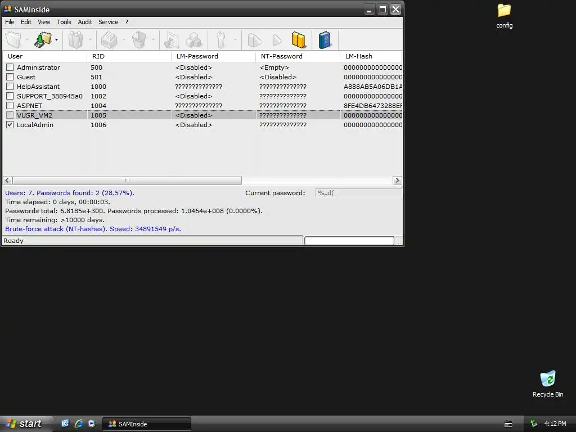Expand the dropdown arrow beside the trash icon
Screen dimensions: 576x432
(x=153, y=40)
